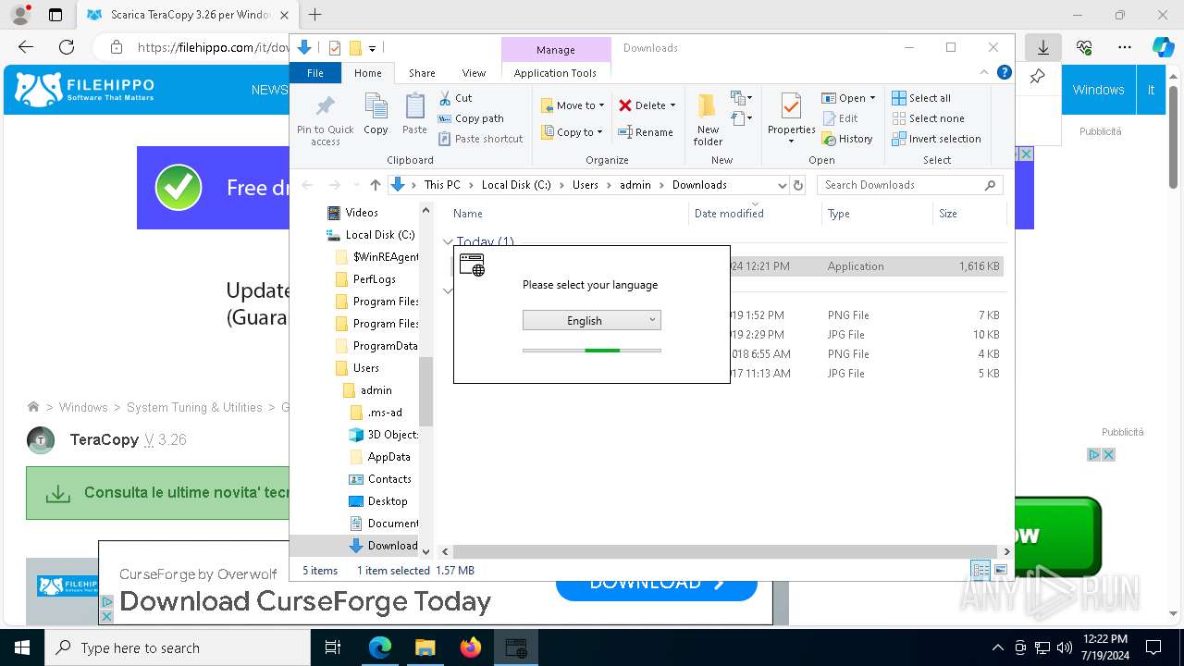Click Windows link on FileHippo
Screen dimensions: 1184x666
pos(1098,90)
